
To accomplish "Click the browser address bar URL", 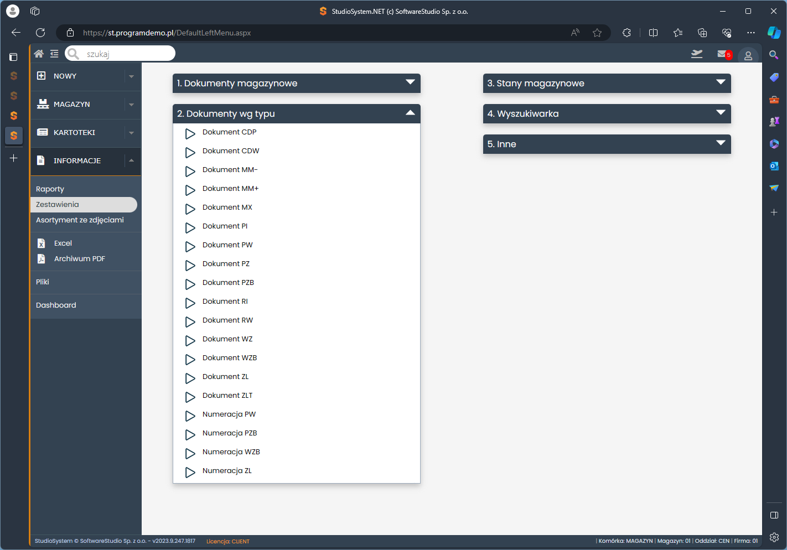I will (x=167, y=33).
